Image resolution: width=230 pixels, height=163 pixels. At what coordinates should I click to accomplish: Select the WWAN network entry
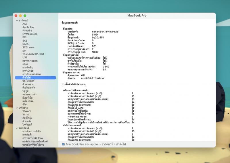pyautogui.click(x=26, y=111)
